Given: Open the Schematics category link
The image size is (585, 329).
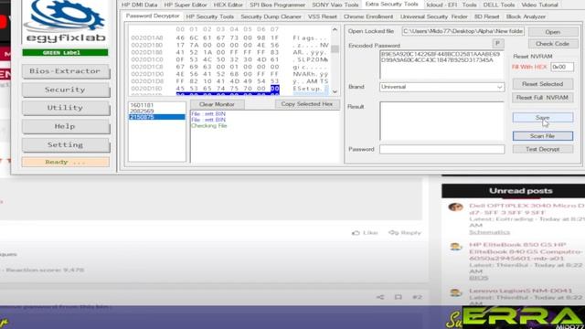Looking at the screenshot, I should tap(490, 232).
